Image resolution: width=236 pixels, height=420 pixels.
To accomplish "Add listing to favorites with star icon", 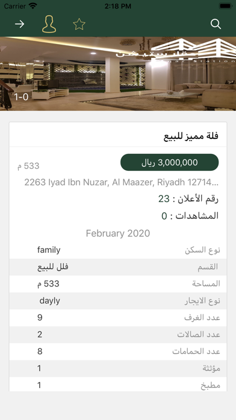I will tap(79, 24).
